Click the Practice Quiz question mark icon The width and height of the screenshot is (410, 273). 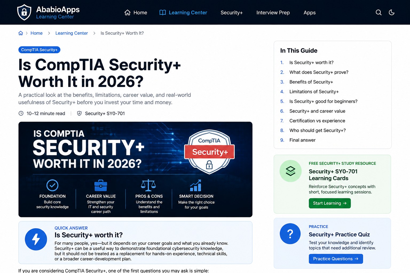coord(290,234)
